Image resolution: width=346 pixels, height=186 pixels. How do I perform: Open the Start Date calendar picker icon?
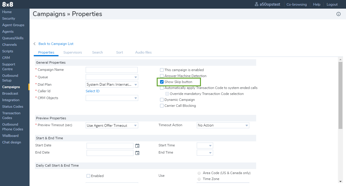coord(137,146)
